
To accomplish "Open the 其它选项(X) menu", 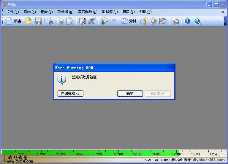I will [88, 12].
